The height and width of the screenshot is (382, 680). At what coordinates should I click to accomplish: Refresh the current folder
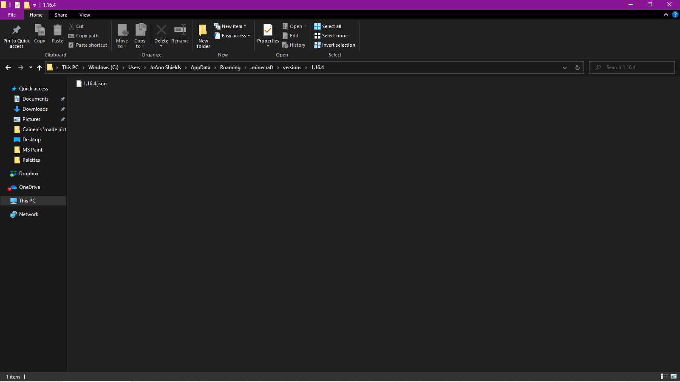click(577, 67)
